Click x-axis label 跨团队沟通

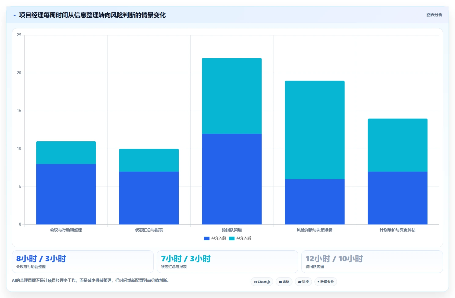coord(232,230)
